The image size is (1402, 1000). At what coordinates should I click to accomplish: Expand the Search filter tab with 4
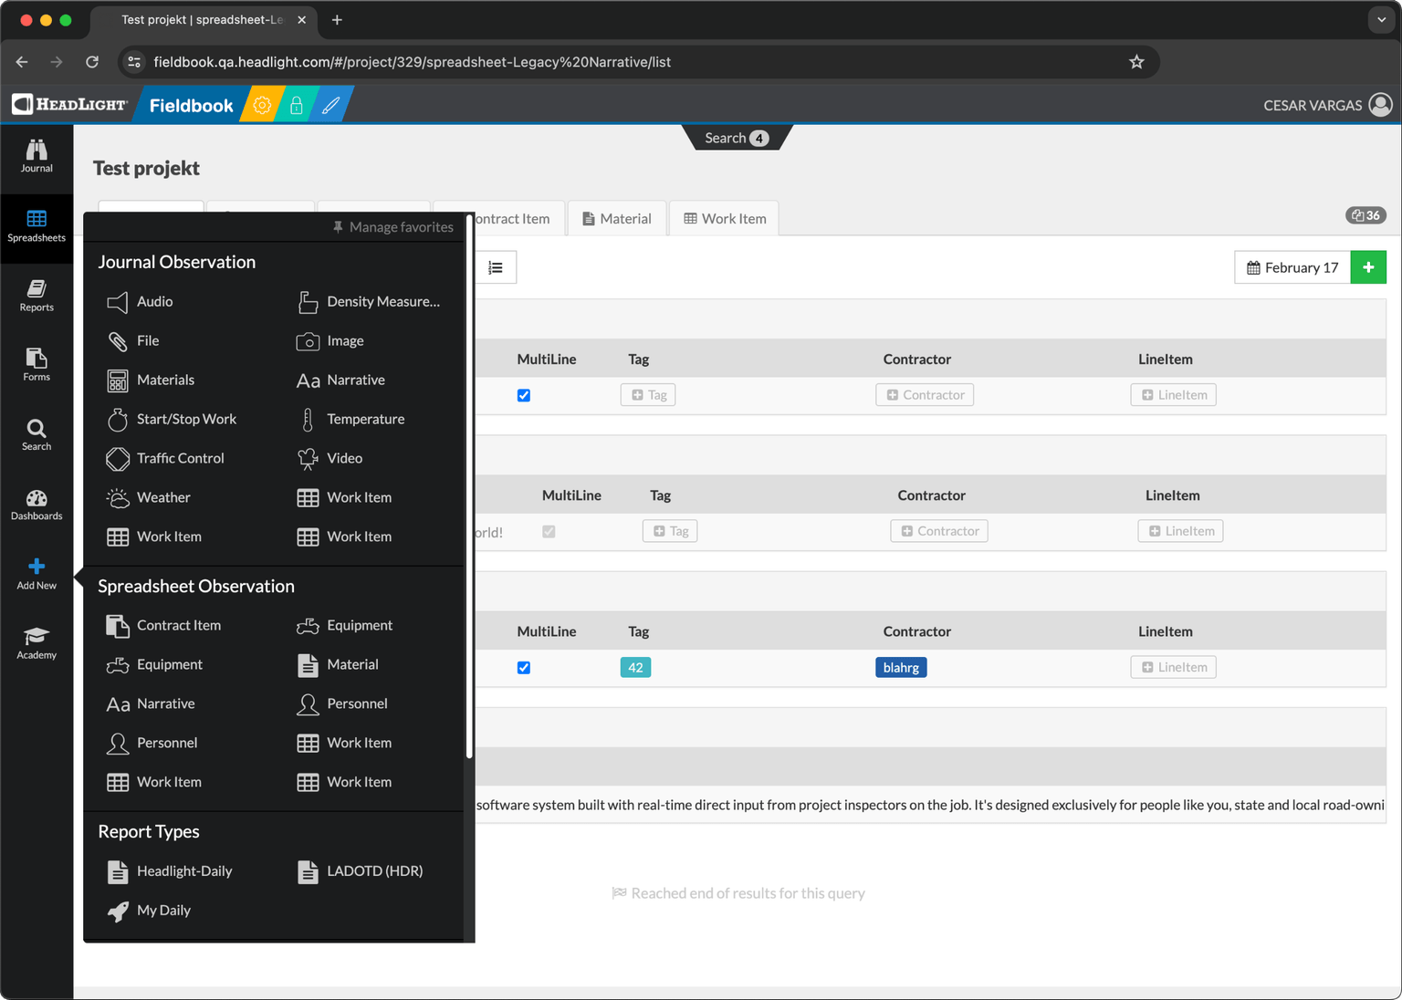tap(736, 138)
